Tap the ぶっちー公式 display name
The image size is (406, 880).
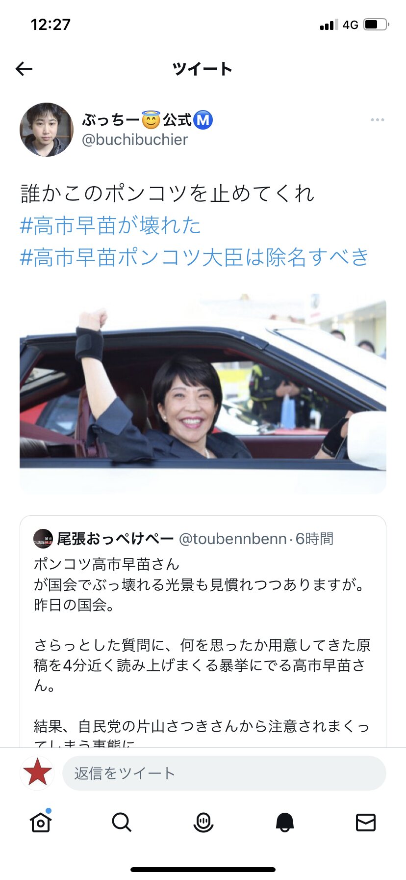[x=147, y=120]
